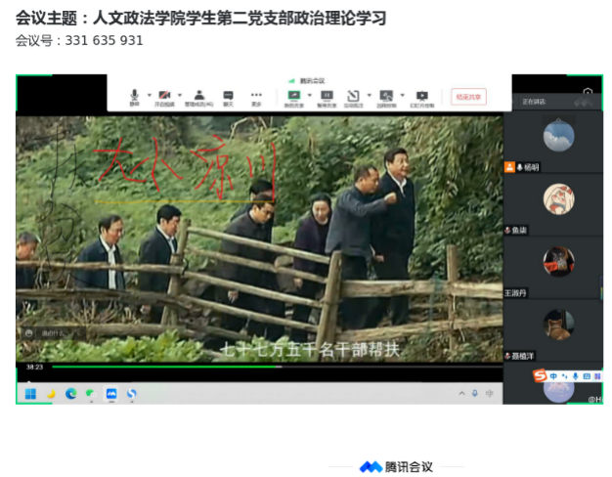
Task: Click the remote control icon
Action: pyautogui.click(x=386, y=98)
